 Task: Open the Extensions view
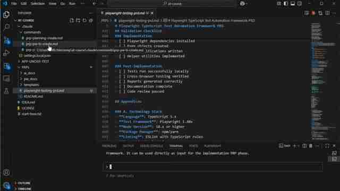pos(7,66)
